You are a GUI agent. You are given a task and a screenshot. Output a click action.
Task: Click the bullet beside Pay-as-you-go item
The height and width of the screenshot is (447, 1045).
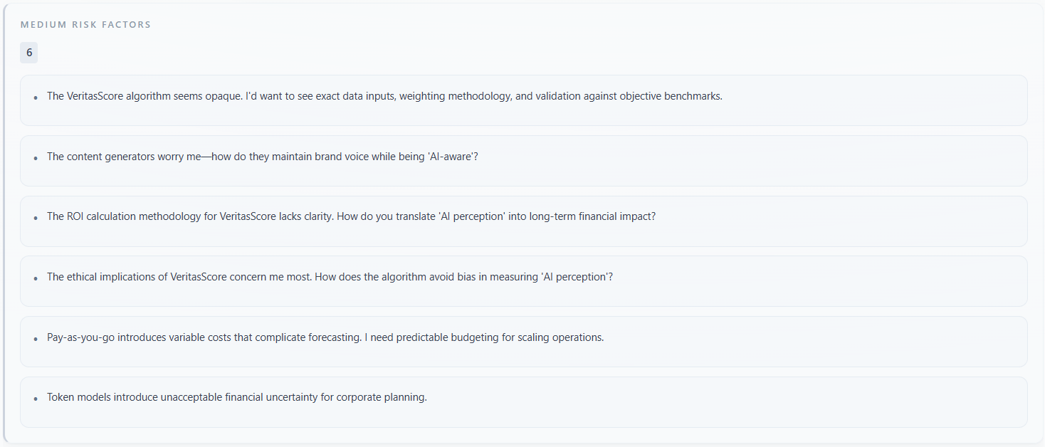(36, 339)
